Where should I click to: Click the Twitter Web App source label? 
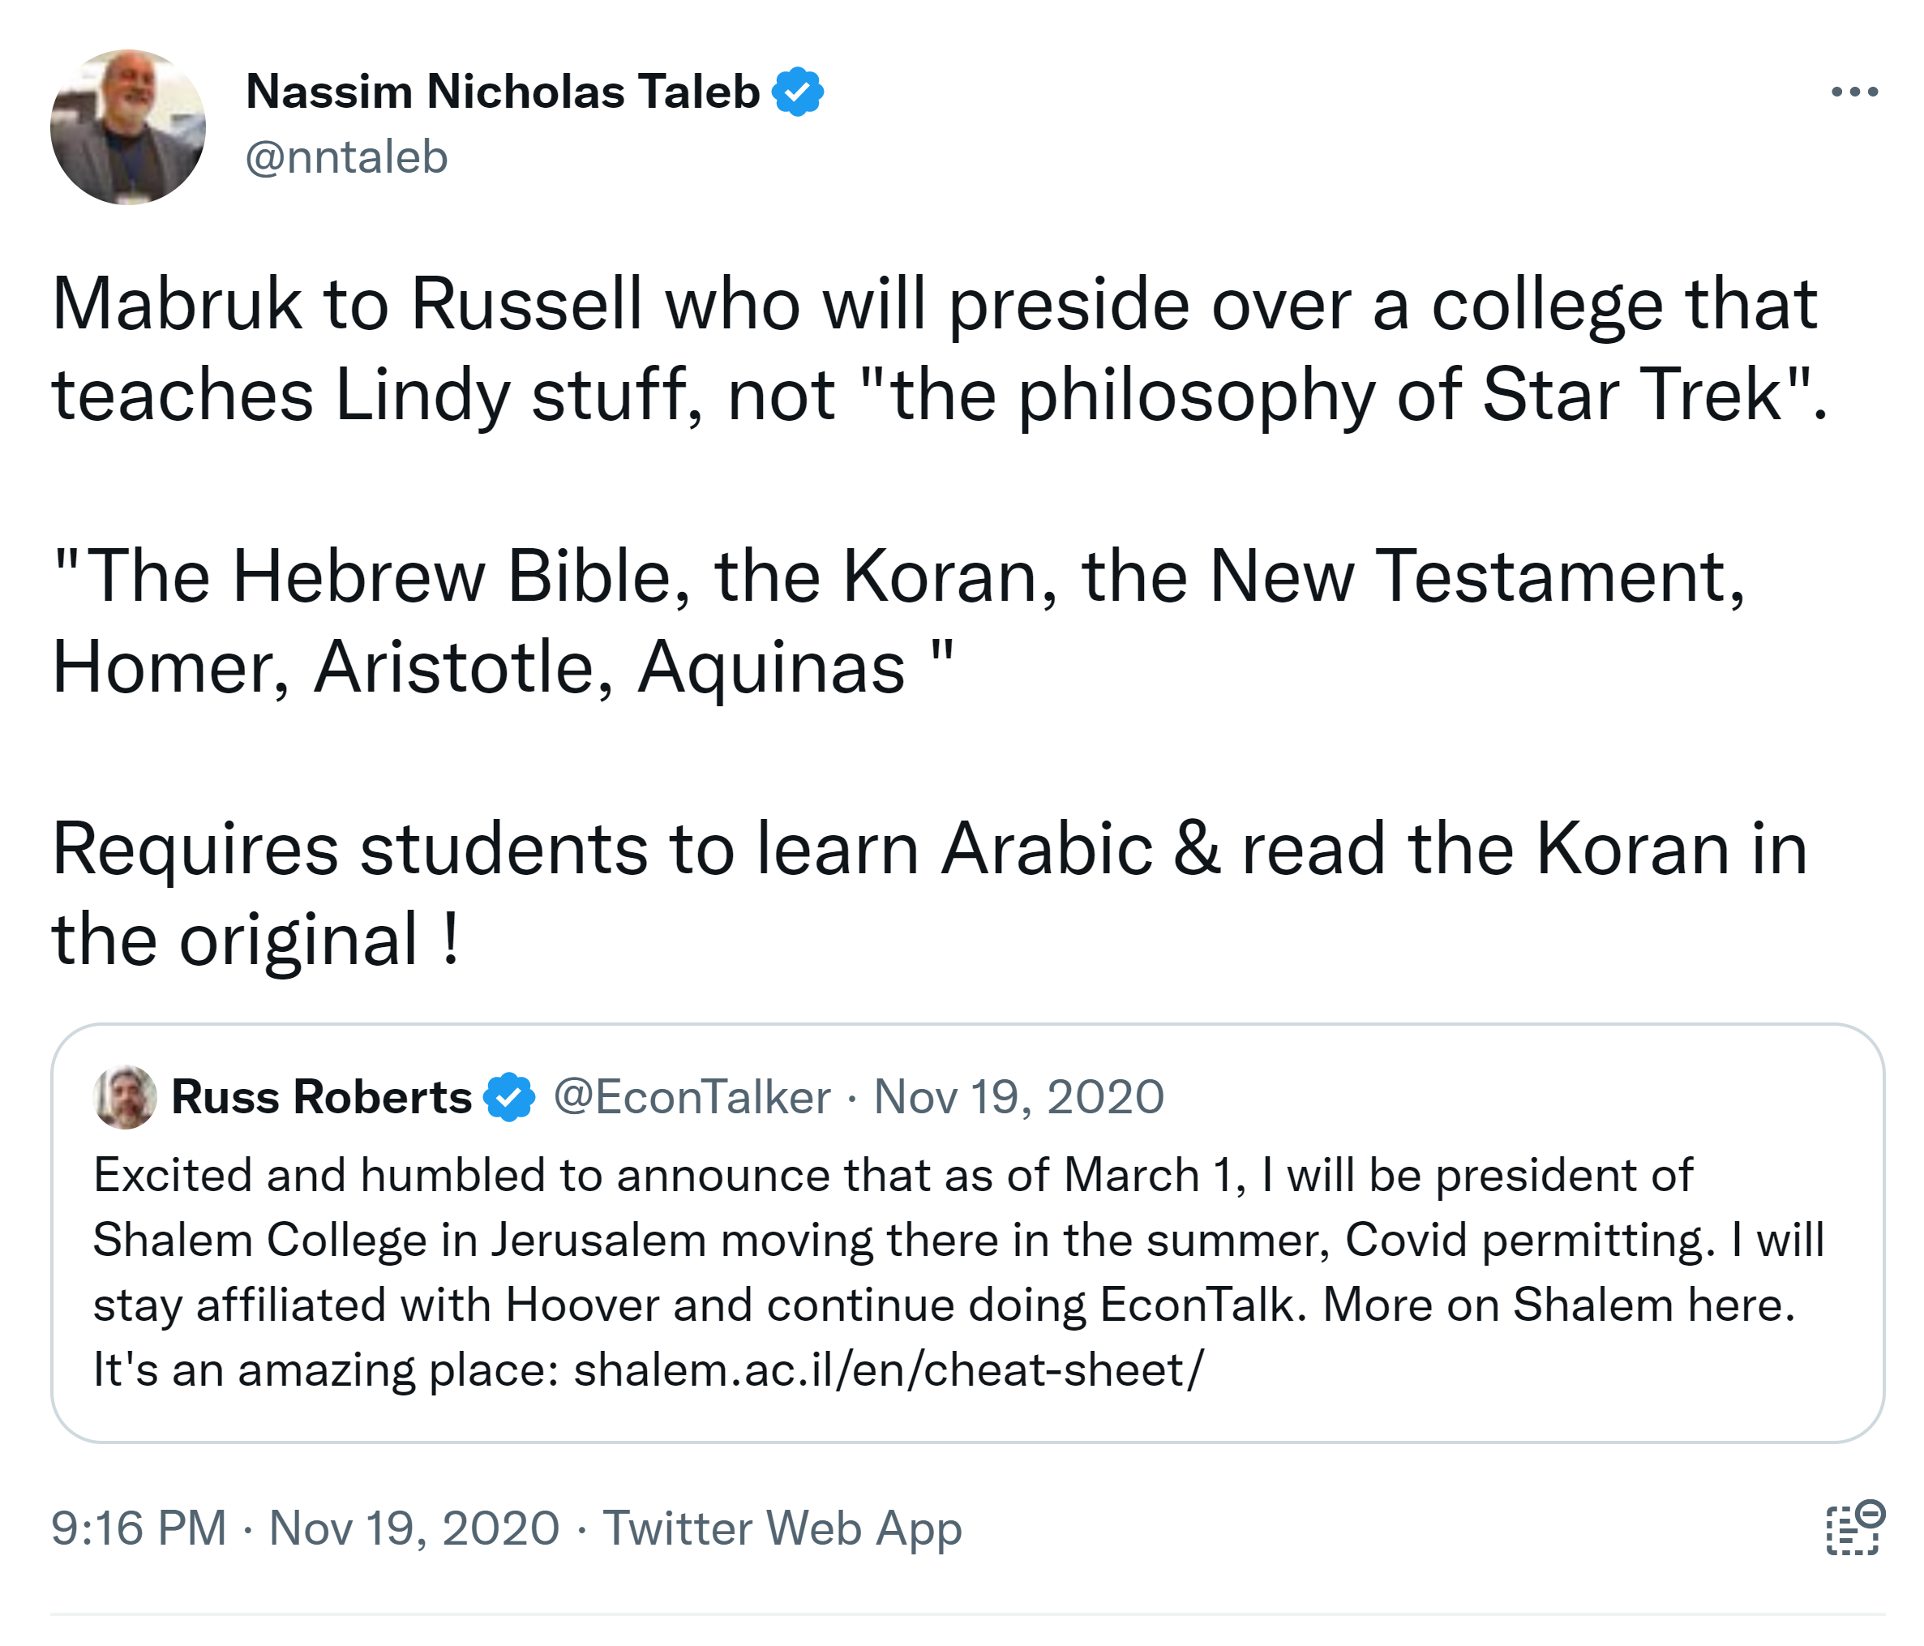coord(782,1527)
